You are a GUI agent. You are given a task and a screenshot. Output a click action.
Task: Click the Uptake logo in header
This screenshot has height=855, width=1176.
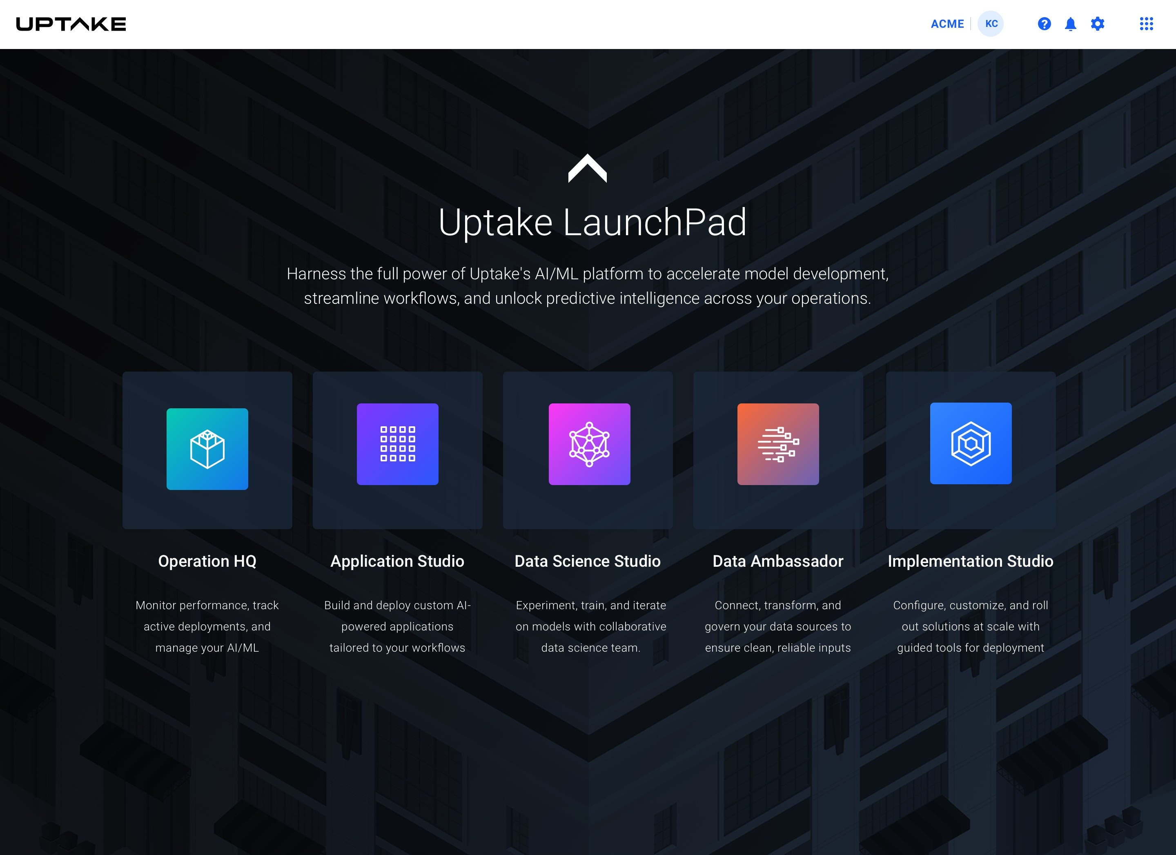click(x=71, y=24)
